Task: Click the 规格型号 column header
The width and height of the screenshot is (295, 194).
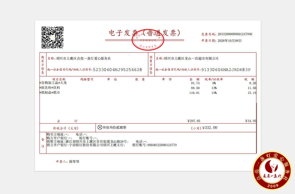Action: (87, 79)
